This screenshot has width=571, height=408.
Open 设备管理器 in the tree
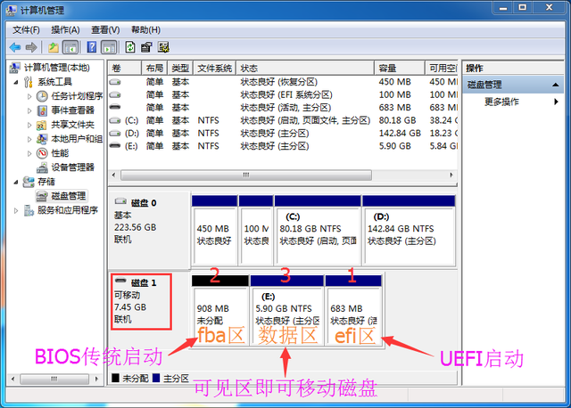point(72,167)
